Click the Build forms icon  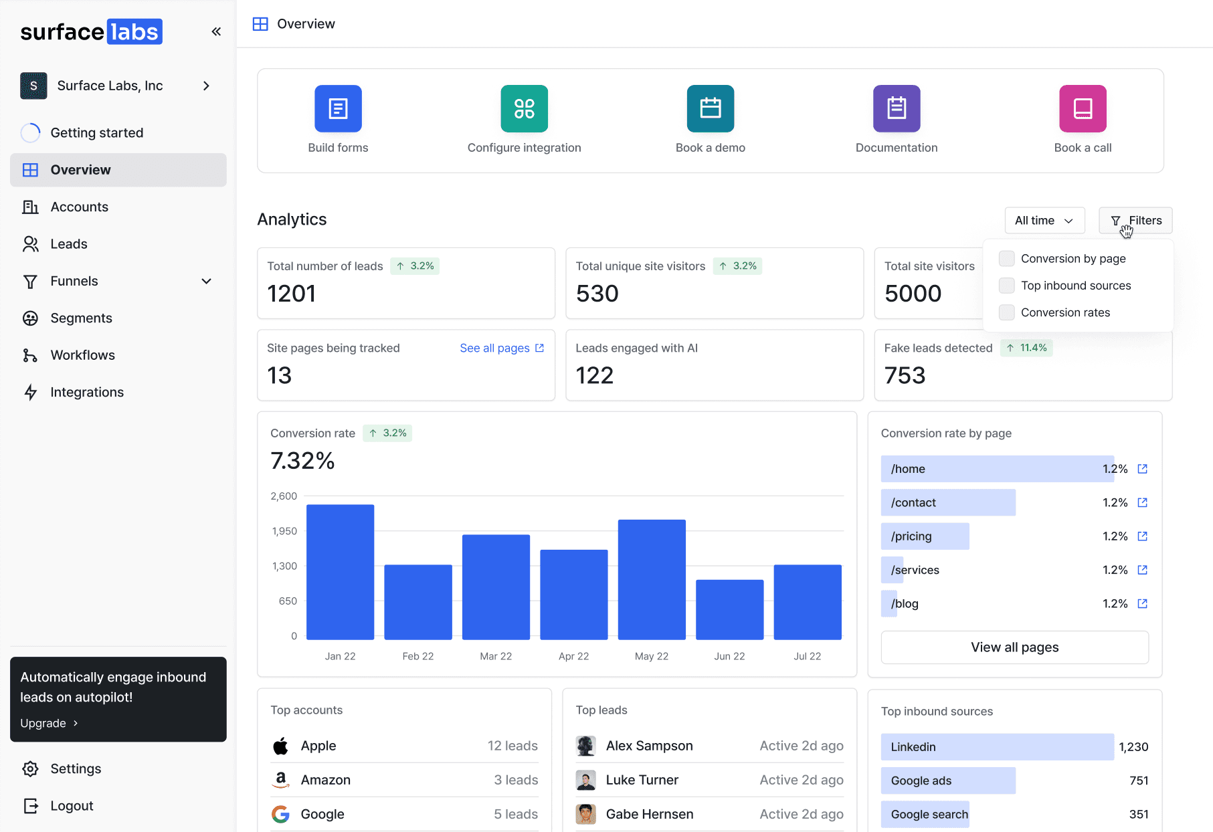point(338,108)
